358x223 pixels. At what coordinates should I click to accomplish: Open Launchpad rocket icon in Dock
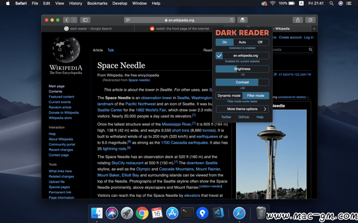coord(127,213)
